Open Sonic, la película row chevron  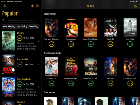pyautogui.click(x=39, y=87)
